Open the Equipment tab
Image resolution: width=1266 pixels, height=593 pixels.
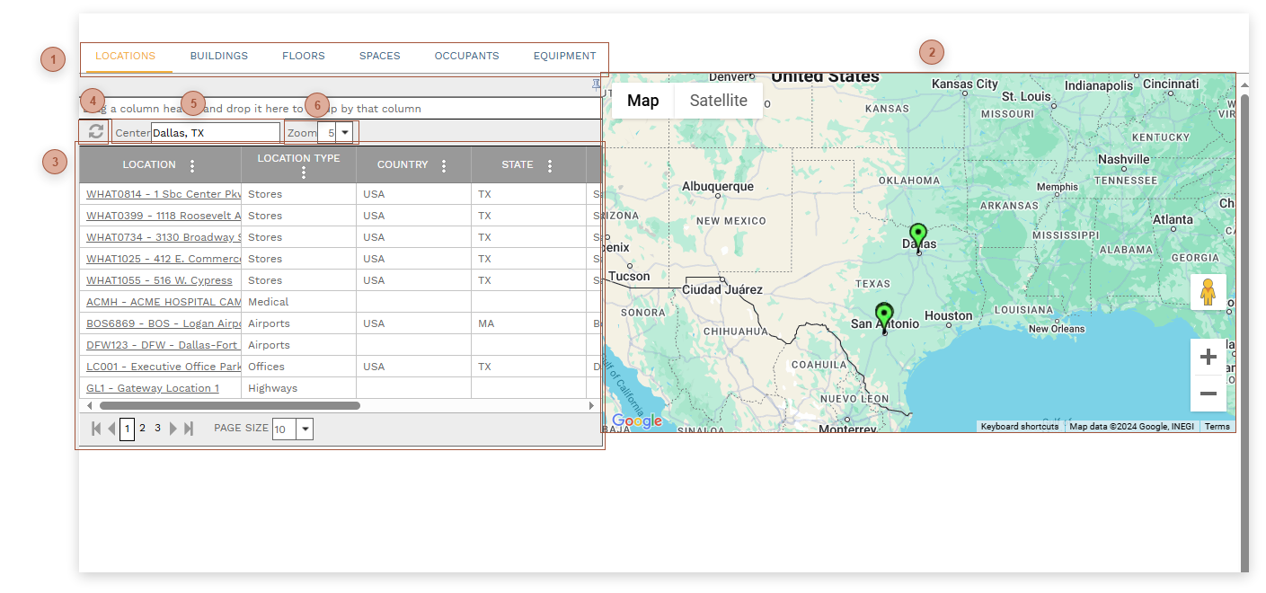[x=564, y=56]
